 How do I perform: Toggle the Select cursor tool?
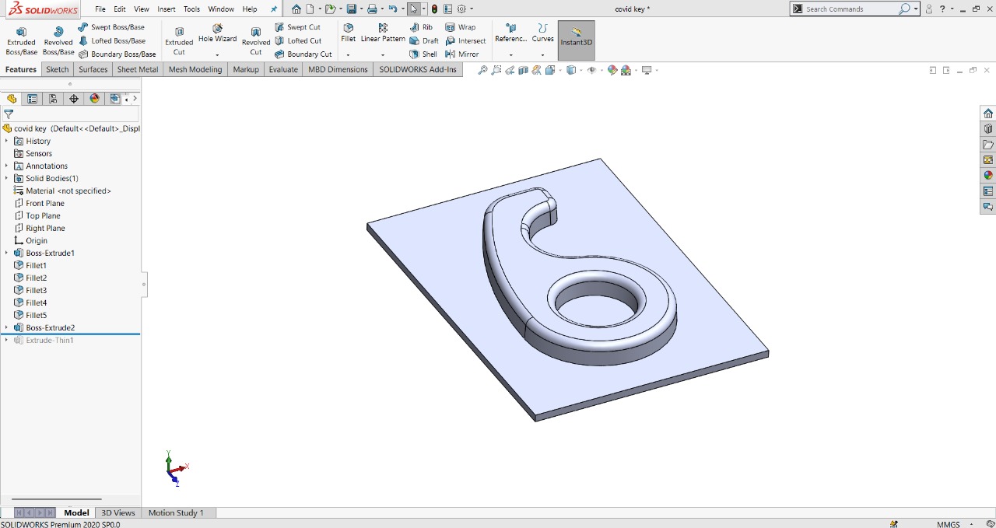tap(413, 9)
